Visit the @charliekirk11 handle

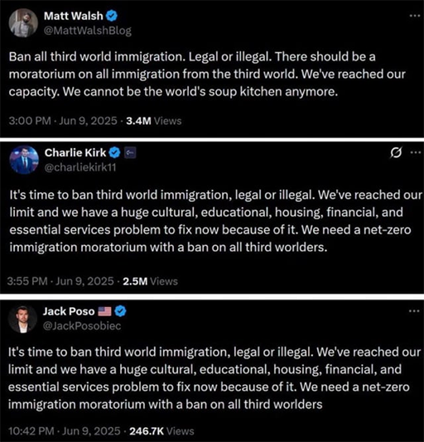80,167
